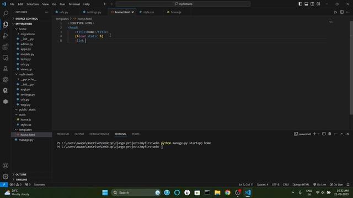Open the Testing flask icon view

[6, 68]
